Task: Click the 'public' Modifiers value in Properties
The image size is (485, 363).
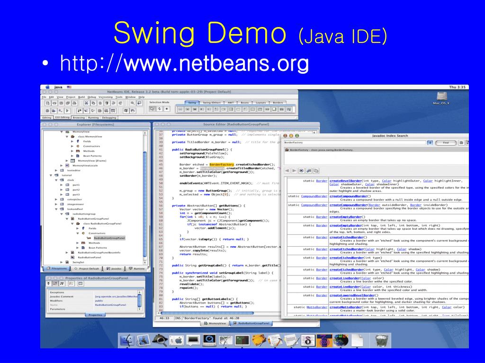Action: (99, 301)
